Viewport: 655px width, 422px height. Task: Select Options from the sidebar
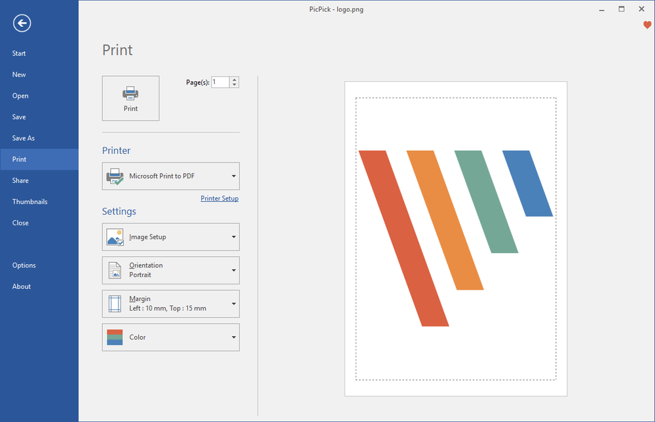24,265
